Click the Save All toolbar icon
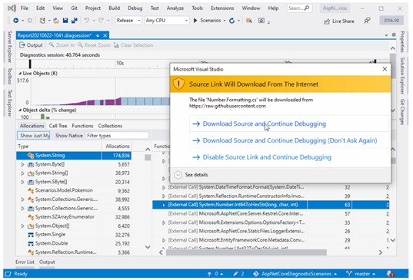Viewport: 413px width, 280px height. pos(75,21)
